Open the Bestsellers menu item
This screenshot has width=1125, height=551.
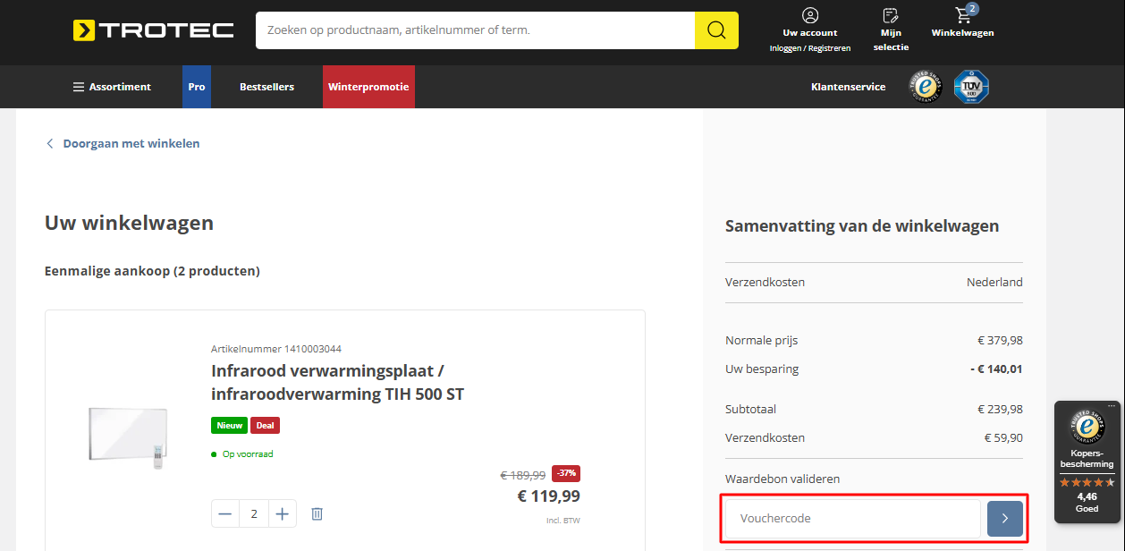click(266, 87)
